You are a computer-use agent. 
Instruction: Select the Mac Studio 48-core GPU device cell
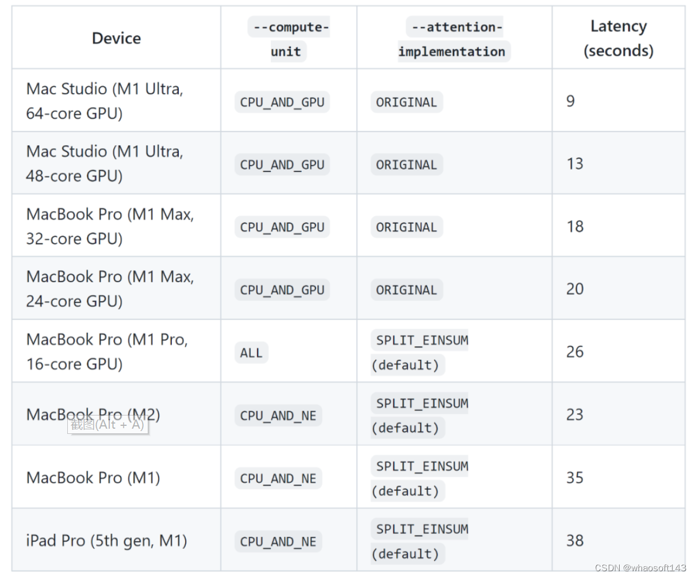[x=105, y=164]
